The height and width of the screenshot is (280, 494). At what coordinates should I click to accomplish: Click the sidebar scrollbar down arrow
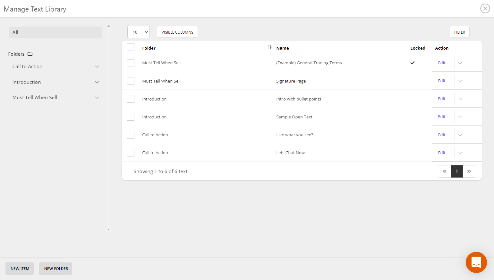[108, 229]
